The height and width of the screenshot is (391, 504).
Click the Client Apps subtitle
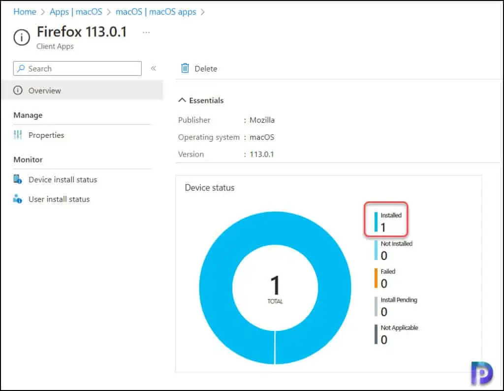pyautogui.click(x=55, y=46)
